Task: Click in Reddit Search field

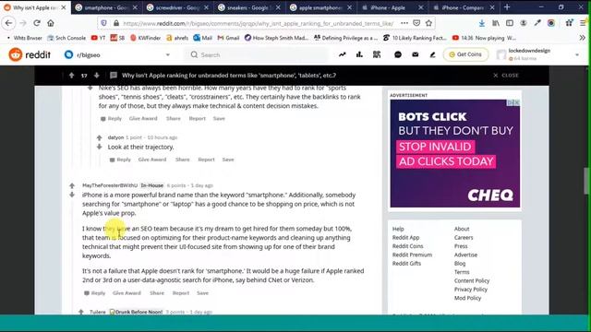Action: 257,55
